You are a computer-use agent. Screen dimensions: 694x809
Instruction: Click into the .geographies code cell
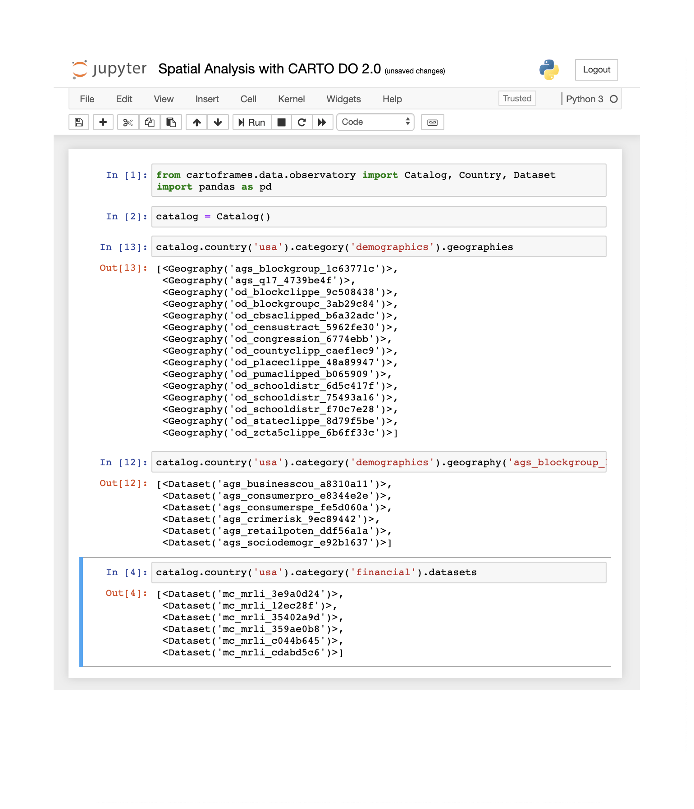click(379, 247)
